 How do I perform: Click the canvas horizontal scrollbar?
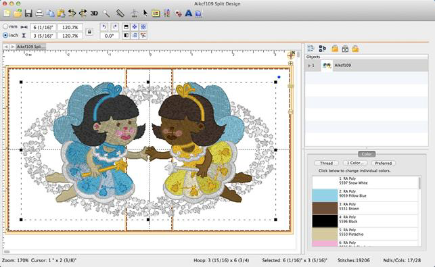[x=7, y=251]
